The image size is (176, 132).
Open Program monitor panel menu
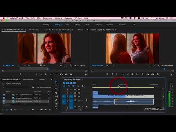(115, 30)
